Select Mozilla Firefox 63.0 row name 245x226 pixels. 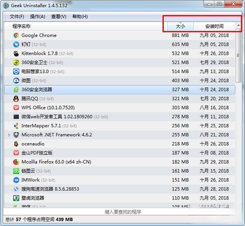click(56, 162)
